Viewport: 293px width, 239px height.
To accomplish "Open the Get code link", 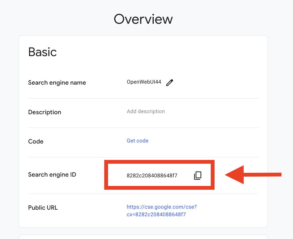I will click(x=138, y=141).
